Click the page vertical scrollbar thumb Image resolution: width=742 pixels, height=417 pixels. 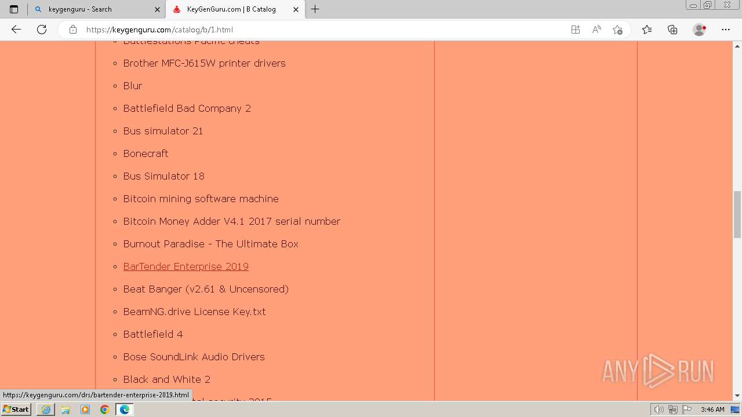[737, 214]
